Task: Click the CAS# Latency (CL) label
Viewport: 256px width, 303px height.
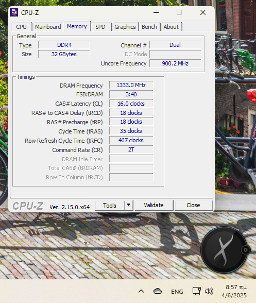Action: [79, 104]
